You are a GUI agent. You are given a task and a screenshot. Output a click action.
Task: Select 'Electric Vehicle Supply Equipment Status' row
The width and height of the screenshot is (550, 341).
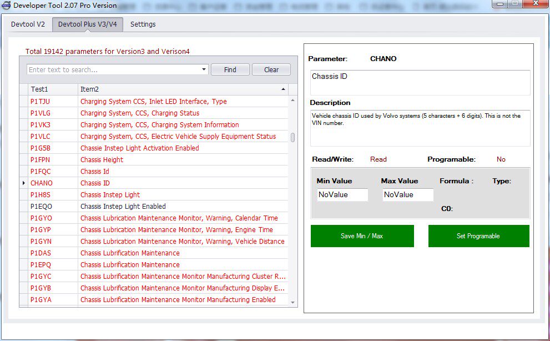coord(178,136)
